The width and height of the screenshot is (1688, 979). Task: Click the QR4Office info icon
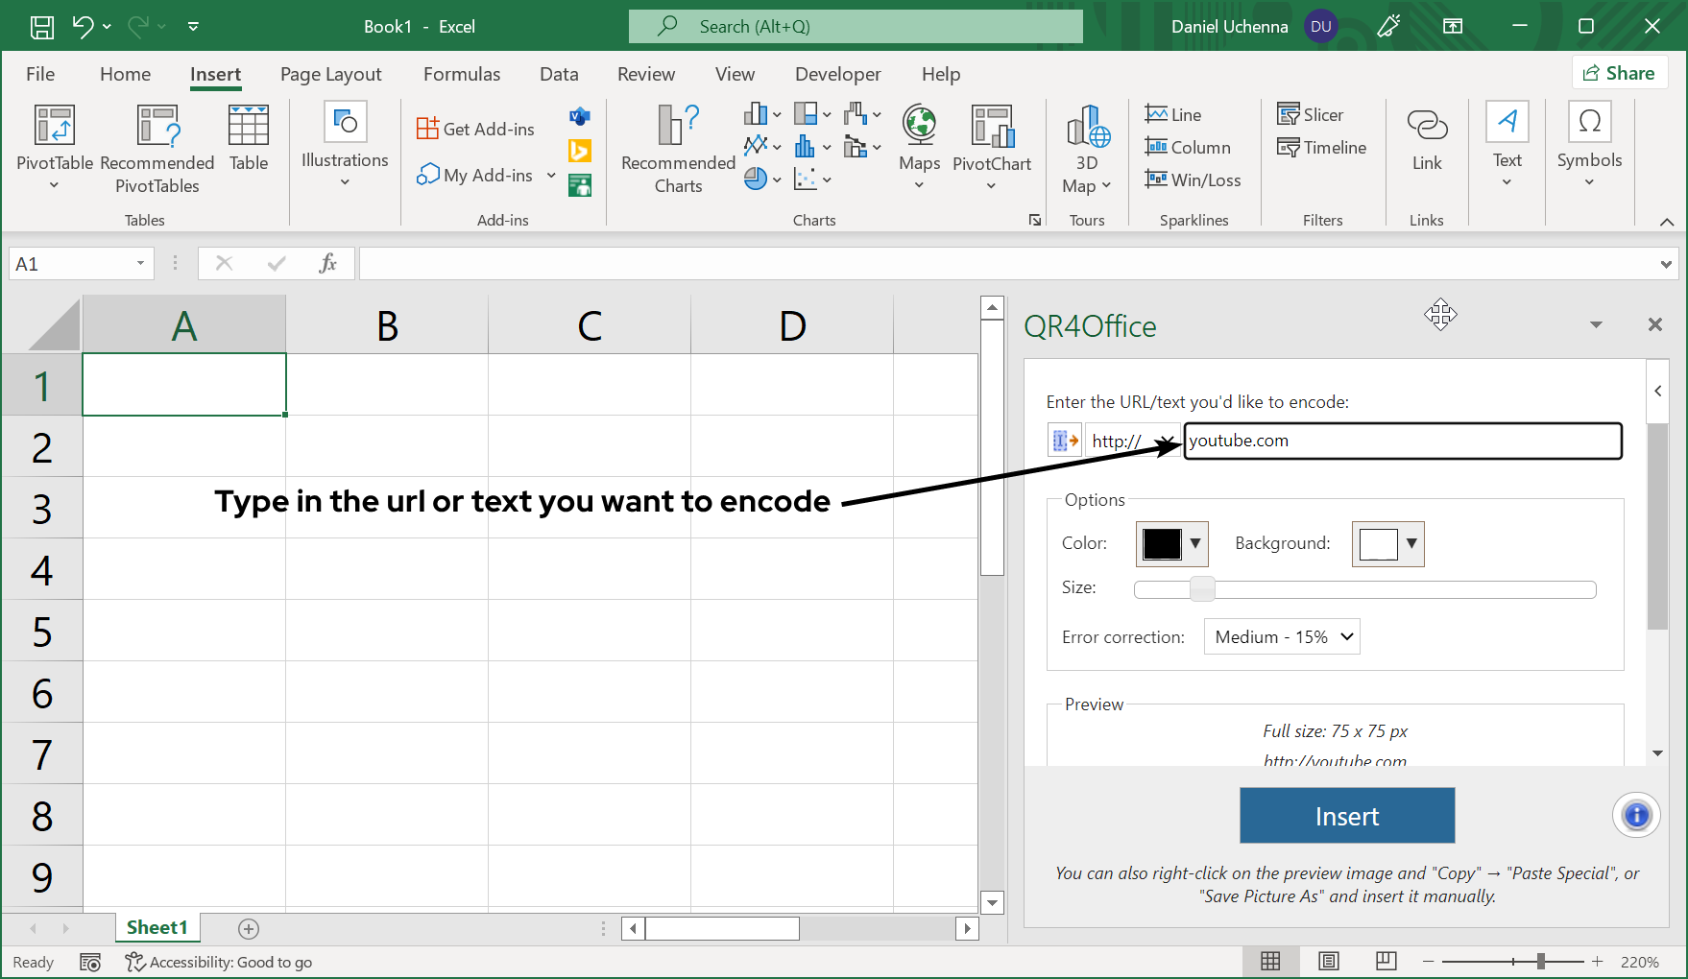[x=1636, y=816]
